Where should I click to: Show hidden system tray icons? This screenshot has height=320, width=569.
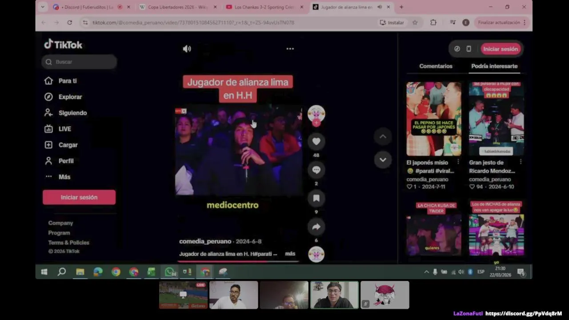(x=427, y=272)
